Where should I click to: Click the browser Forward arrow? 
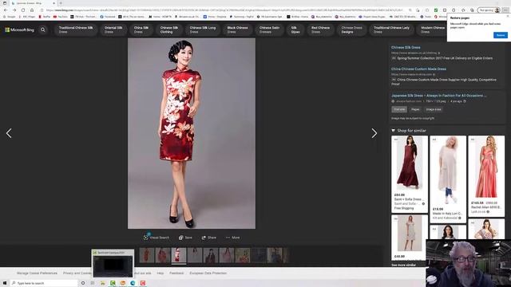coord(14,10)
